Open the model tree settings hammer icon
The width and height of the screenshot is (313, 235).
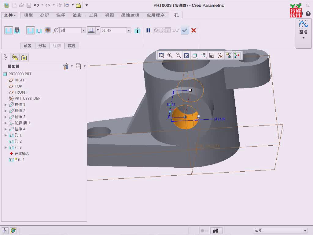(x=66, y=66)
